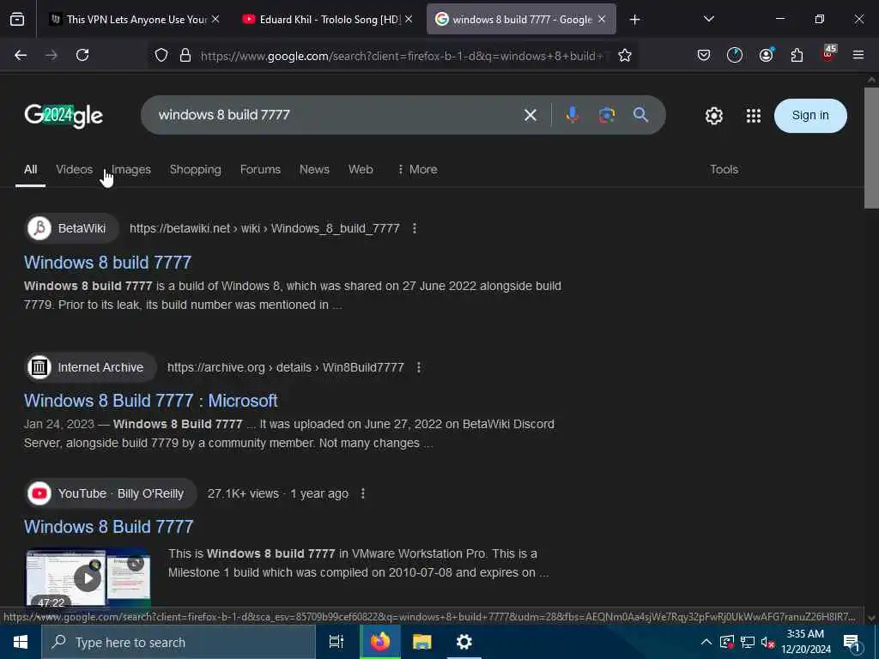Viewport: 879px width, 659px height.
Task: Select the Web search filter
Action: 361,169
